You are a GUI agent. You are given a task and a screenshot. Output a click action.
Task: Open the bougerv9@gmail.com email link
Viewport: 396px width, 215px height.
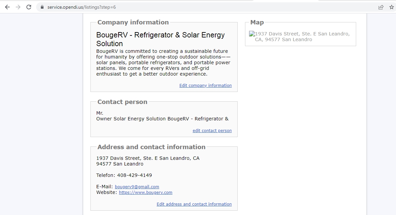tap(137, 187)
